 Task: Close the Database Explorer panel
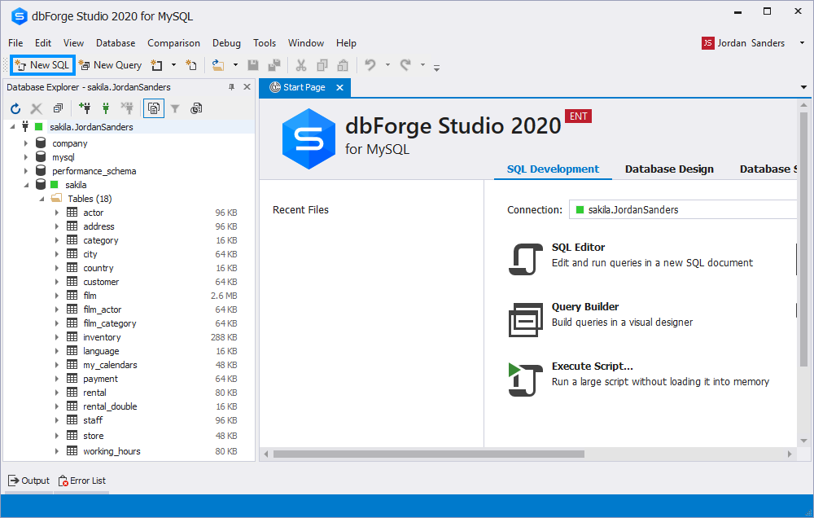coord(247,87)
